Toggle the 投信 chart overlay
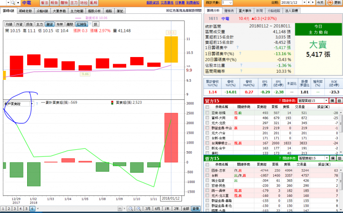 [30, 24]
